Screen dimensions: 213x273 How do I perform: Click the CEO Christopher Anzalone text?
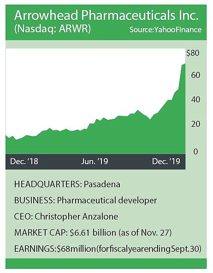click(x=66, y=217)
